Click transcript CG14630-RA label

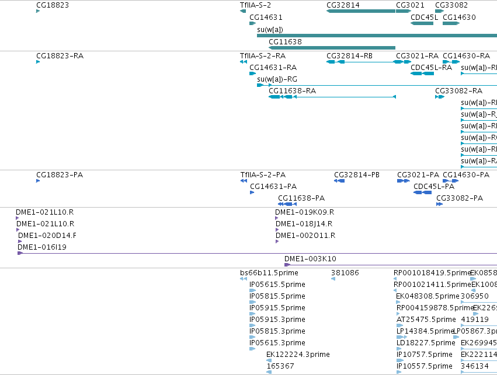[466, 56]
